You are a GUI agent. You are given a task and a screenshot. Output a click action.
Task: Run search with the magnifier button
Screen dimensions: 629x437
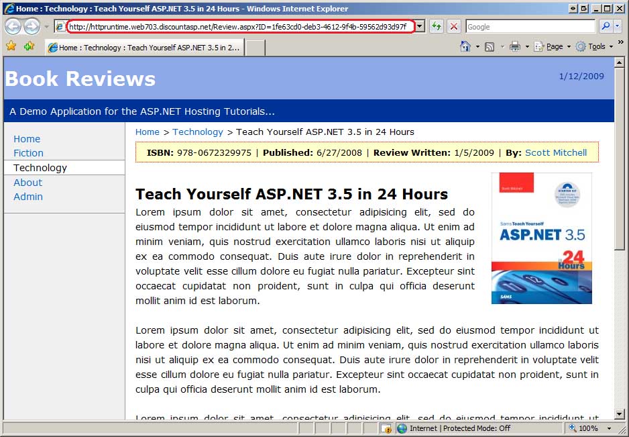(606, 26)
